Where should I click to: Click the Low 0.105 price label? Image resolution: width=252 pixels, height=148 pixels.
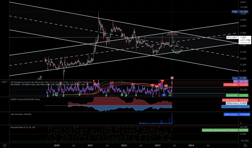click(x=240, y=78)
